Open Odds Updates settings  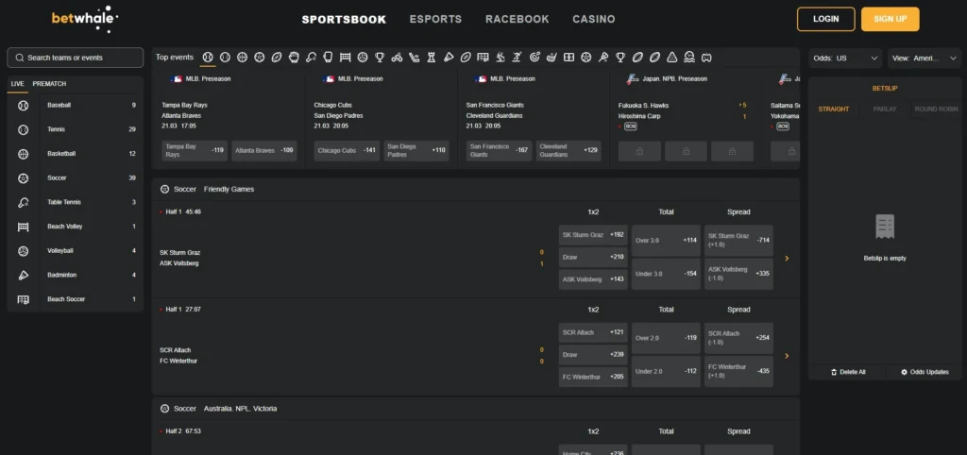pyautogui.click(x=924, y=372)
